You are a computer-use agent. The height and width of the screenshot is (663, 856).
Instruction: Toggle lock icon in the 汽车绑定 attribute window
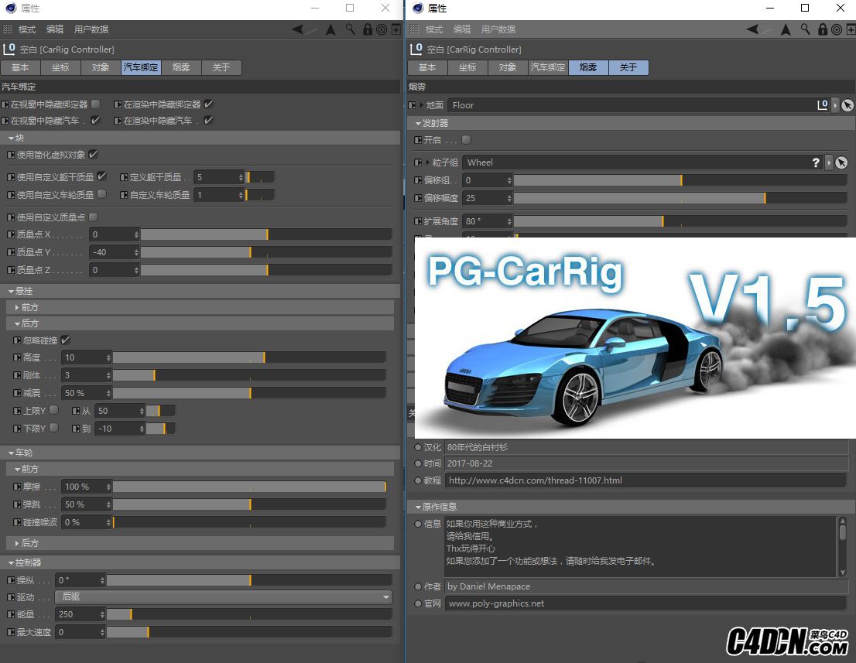[368, 29]
